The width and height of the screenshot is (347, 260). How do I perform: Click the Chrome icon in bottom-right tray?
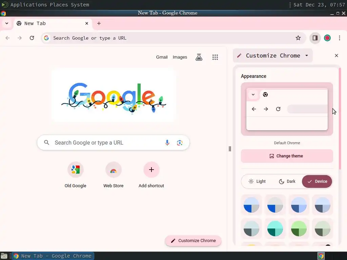[321, 256]
